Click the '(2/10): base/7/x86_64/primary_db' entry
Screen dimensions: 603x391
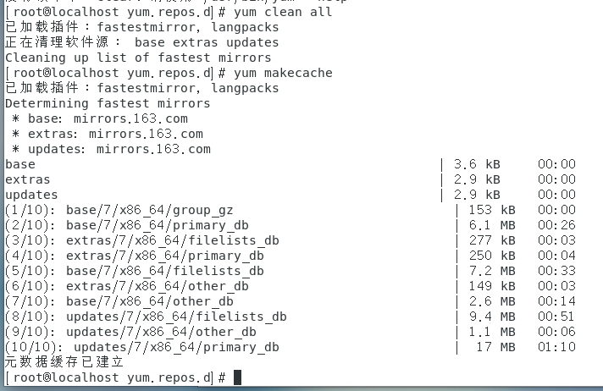coord(126,225)
